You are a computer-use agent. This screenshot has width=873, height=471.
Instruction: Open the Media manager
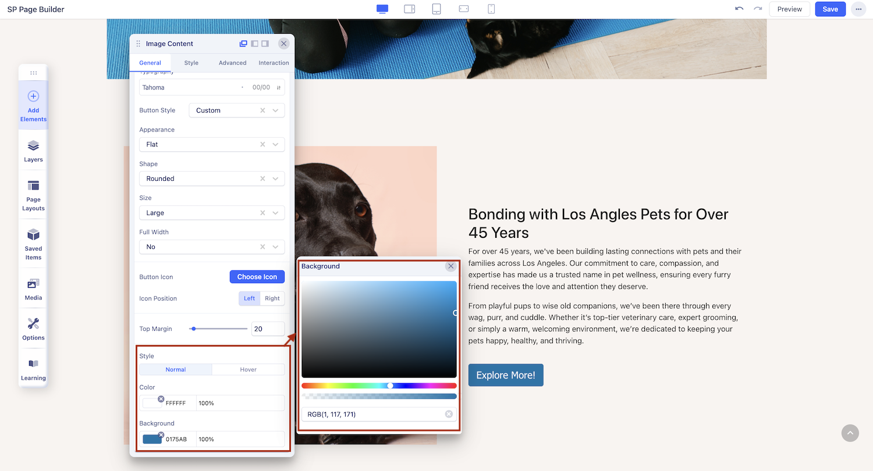33,289
